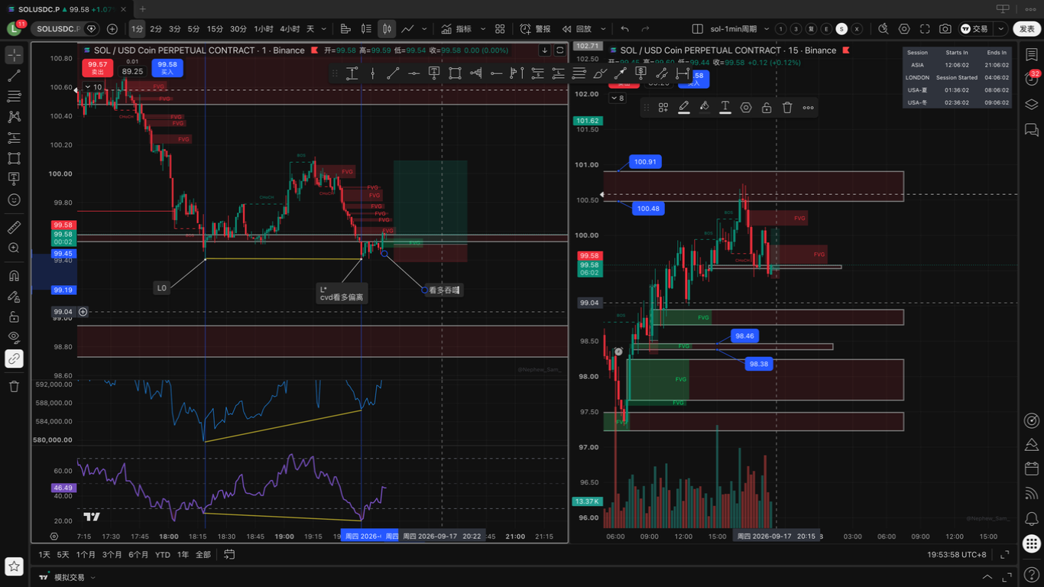Select the measure ruler tool in left sidebar
This screenshot has height=587, width=1044.
pos(14,228)
